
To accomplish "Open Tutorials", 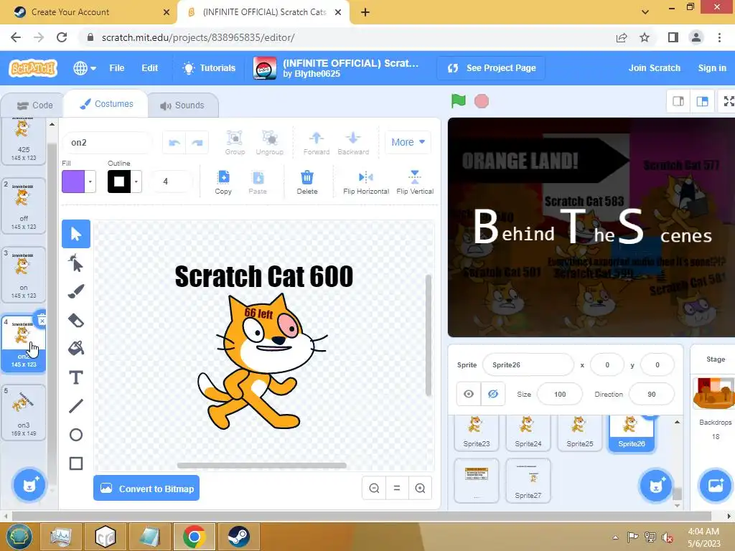I will point(209,68).
